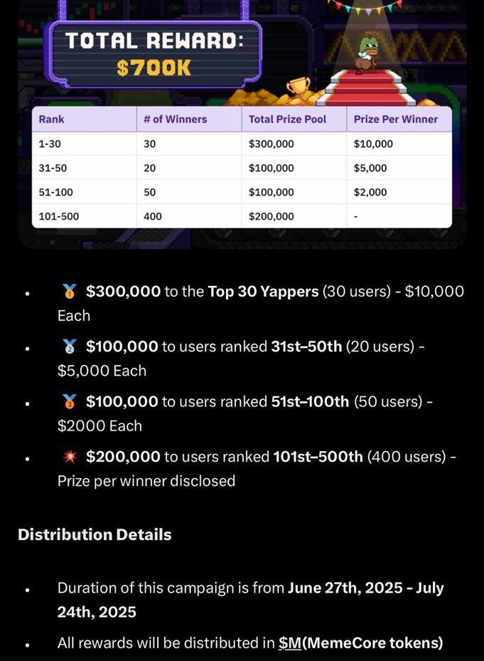Click the $5,000 prize per winner cell
The height and width of the screenshot is (661, 484).
[370, 168]
